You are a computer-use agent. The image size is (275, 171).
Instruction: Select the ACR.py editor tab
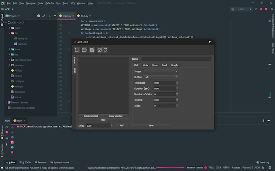[84, 16]
